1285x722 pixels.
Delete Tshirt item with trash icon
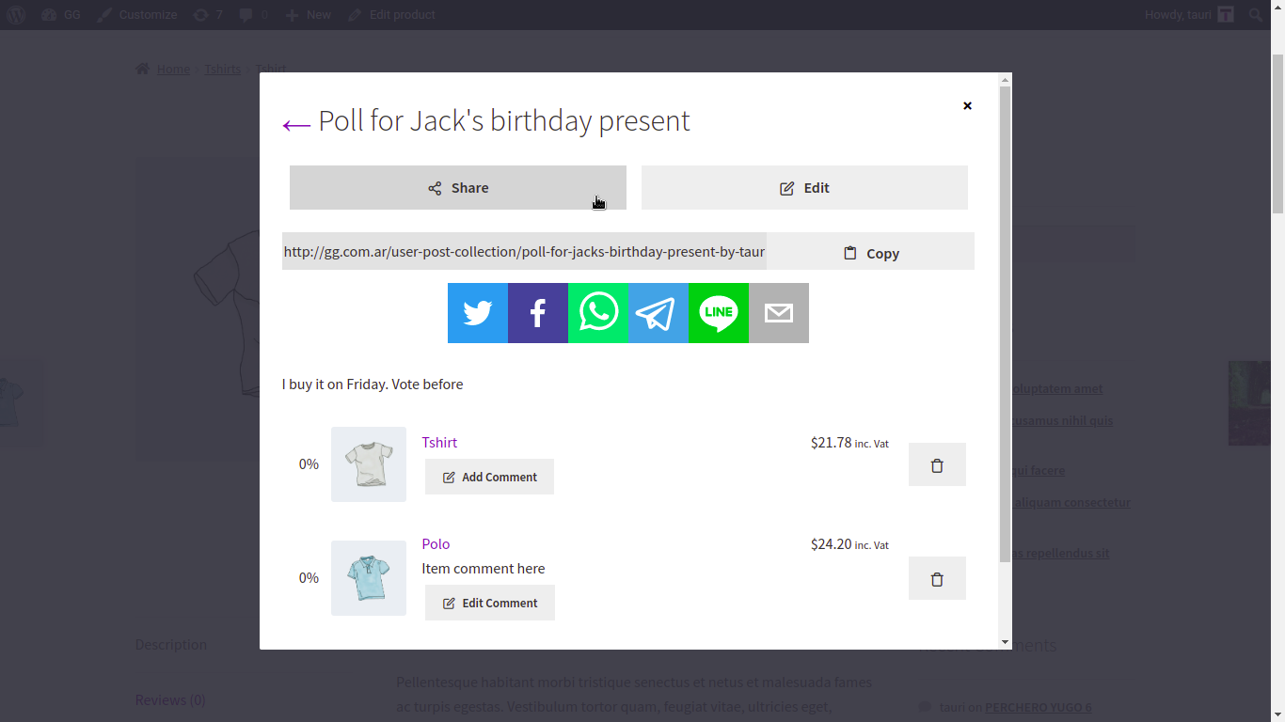(937, 464)
